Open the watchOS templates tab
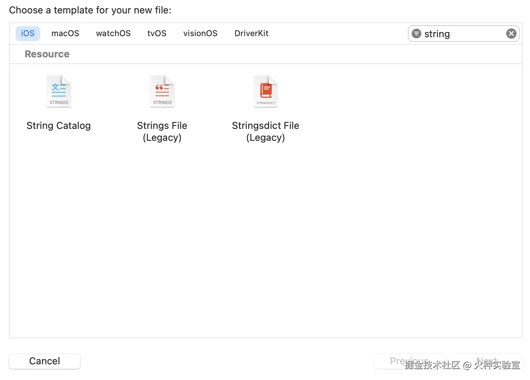Screen dimensions: 530x380 (113, 34)
